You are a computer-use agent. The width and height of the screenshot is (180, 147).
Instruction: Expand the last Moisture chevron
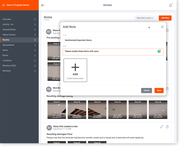35,71
